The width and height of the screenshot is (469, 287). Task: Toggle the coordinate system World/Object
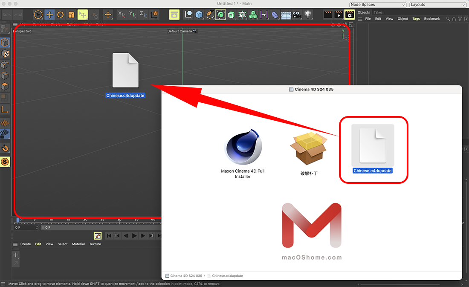(x=154, y=14)
